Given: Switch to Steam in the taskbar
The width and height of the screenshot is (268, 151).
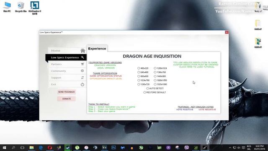Looking at the screenshot, I should pos(68,148).
